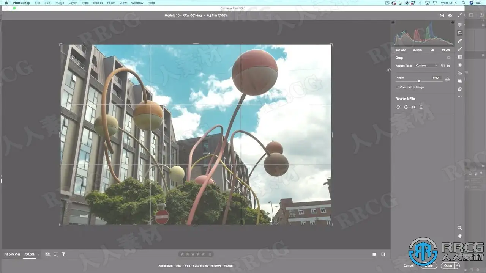Click the Wi-Fi status icon
This screenshot has width=486, height=273.
[434, 3]
